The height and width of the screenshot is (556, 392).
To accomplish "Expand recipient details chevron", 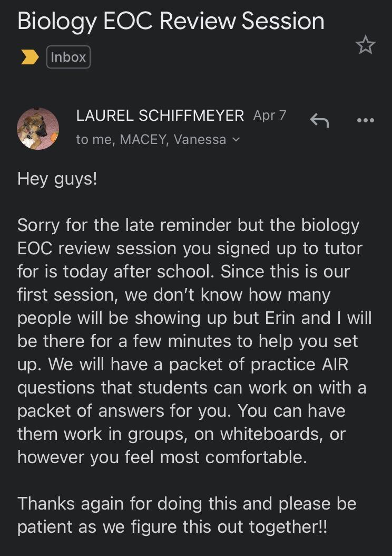I will click(236, 140).
